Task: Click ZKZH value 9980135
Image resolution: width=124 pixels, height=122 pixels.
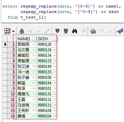Action: tap(44, 72)
